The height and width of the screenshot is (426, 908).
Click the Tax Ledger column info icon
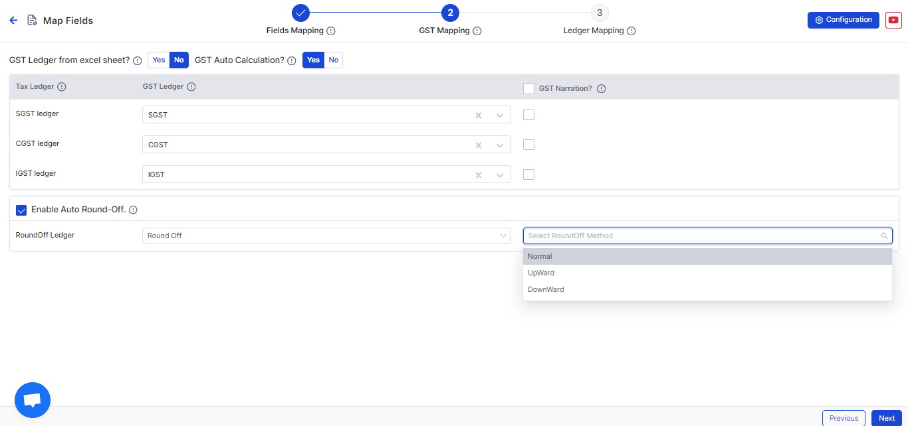(x=62, y=87)
